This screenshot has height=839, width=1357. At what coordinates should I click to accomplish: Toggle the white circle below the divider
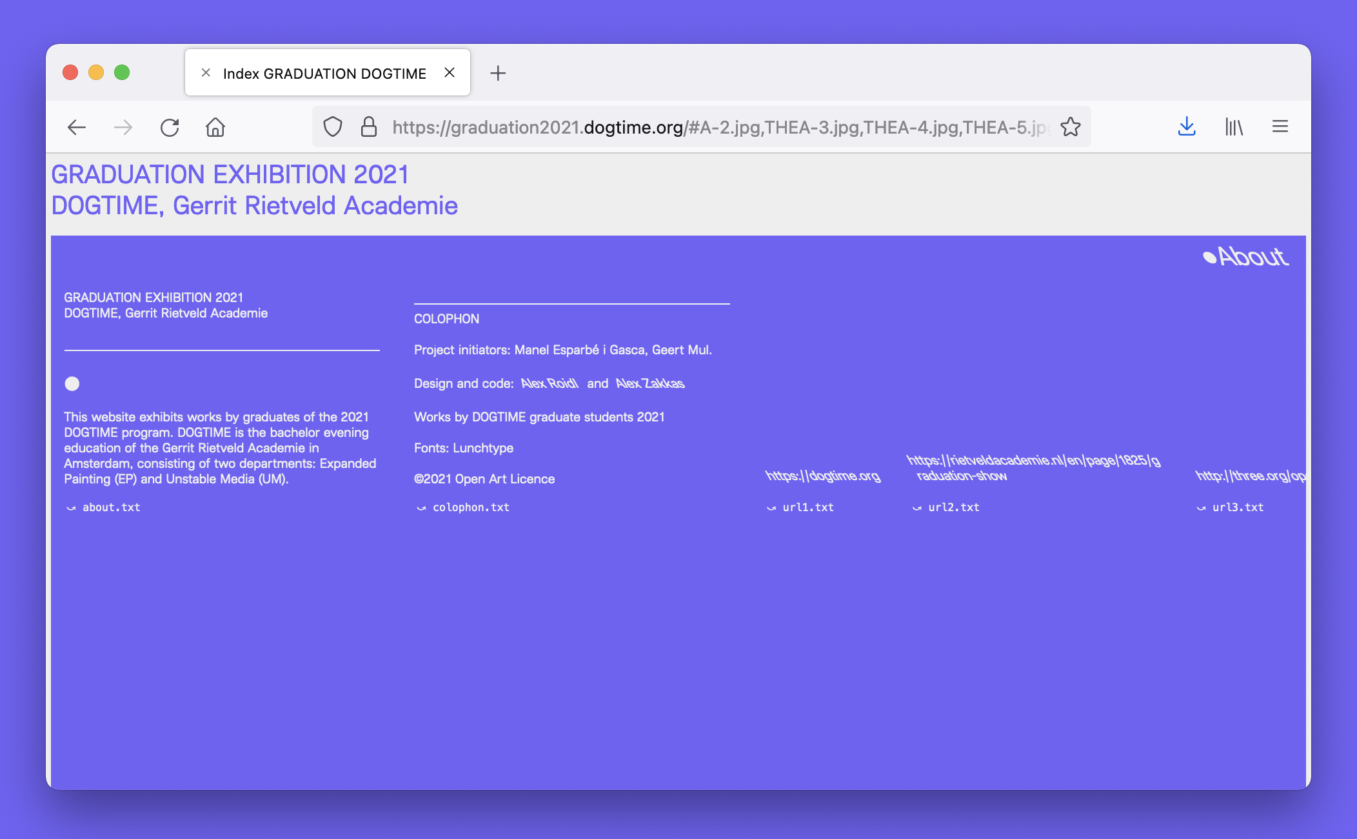click(72, 384)
